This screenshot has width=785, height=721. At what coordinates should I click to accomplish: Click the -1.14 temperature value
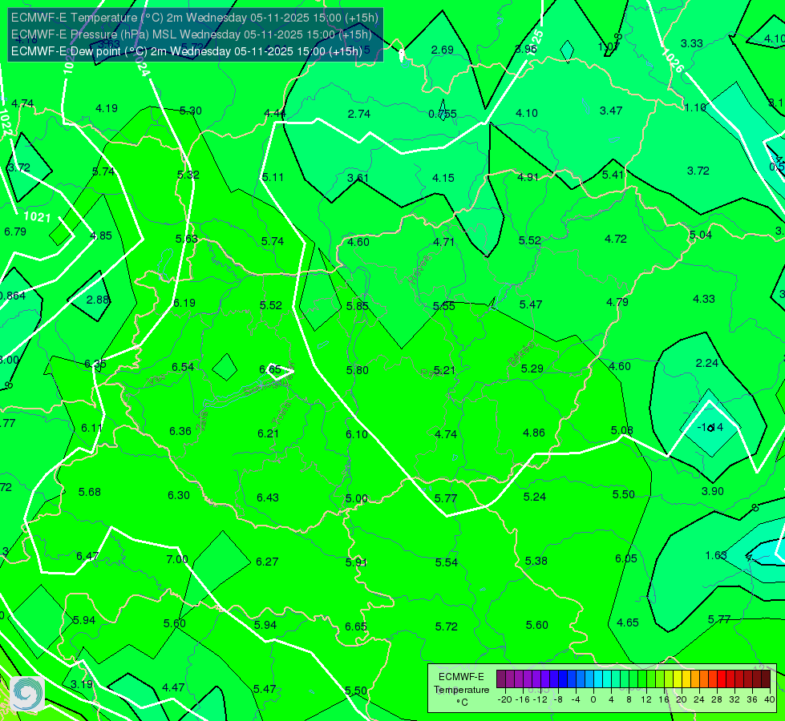(710, 427)
